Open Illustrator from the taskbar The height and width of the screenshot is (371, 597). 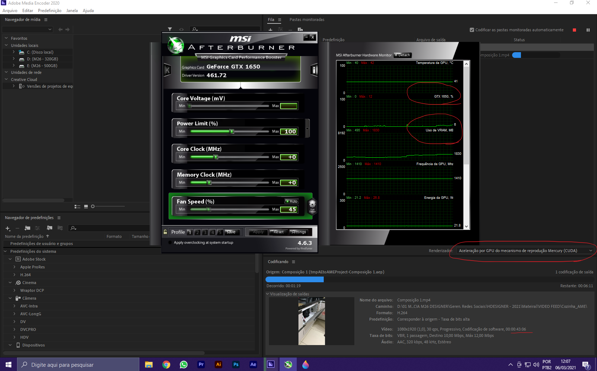(219, 364)
